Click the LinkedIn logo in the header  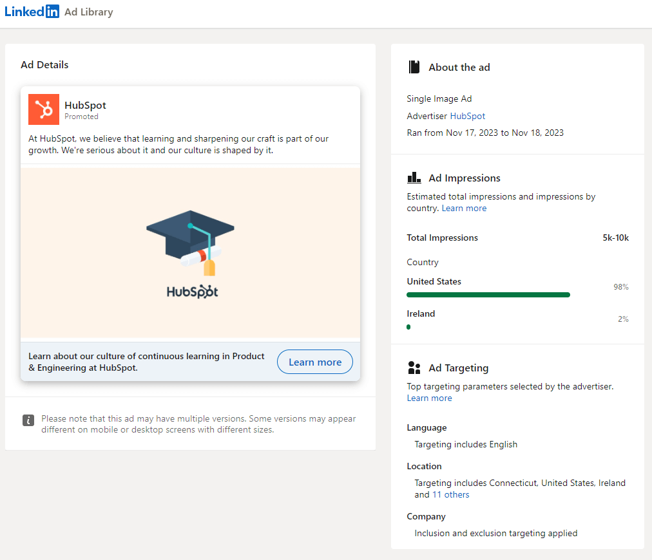point(32,11)
